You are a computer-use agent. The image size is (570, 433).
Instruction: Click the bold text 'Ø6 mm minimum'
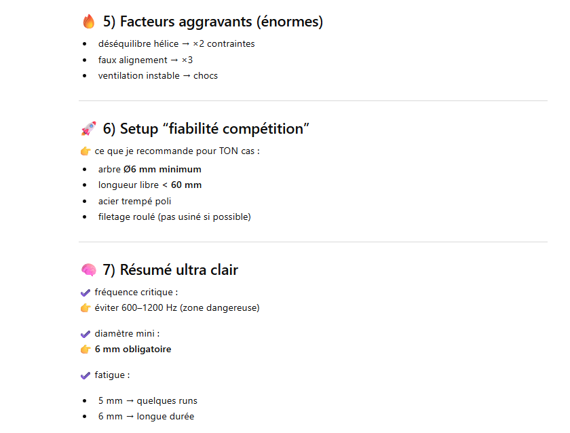[161, 169]
